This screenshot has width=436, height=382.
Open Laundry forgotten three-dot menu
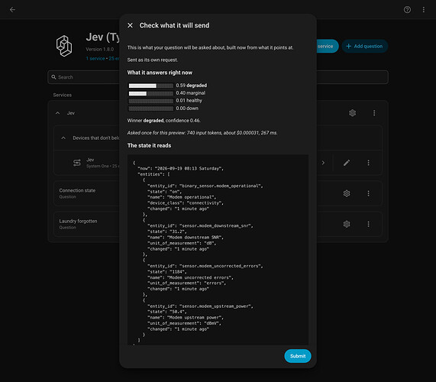369,224
